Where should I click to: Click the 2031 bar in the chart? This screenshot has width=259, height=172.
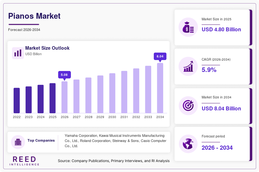coord(124,92)
